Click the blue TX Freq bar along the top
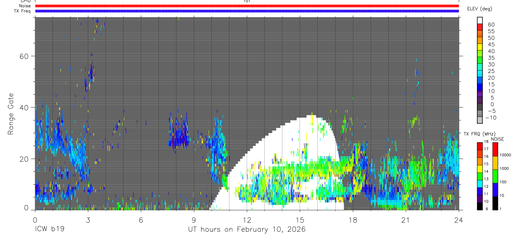Screen dimensions: 516x238 coord(247,11)
